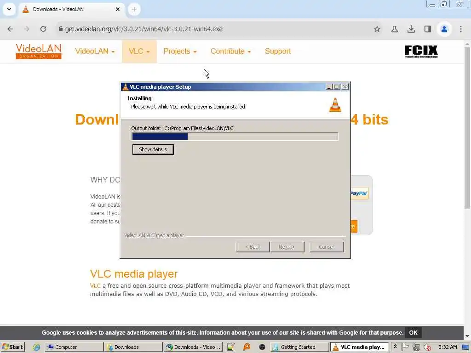
Task: Click the greyed Back button in Setup
Action: tap(253, 247)
